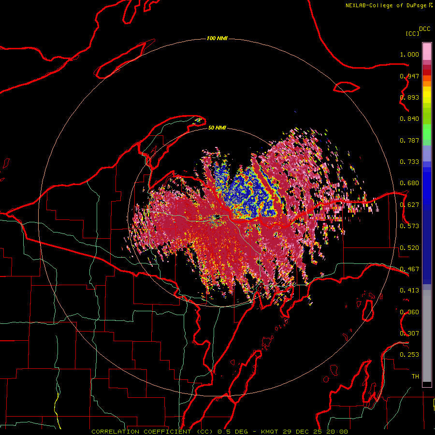This screenshot has height=435, width=435.
Task: Select the 0.413 color scale value
Action: pos(409,290)
